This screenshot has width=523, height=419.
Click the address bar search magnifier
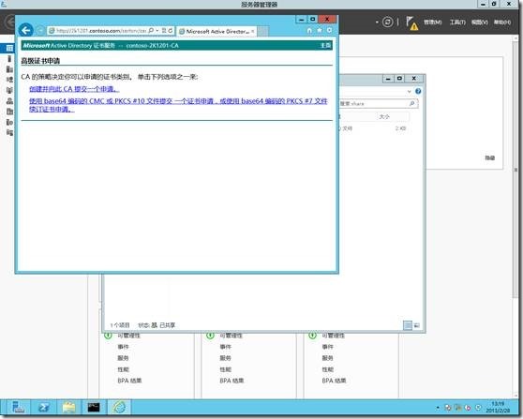tap(151, 31)
